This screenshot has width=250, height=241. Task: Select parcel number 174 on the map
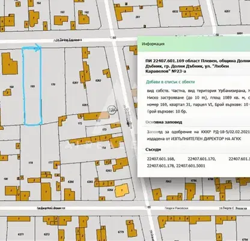(104, 148)
